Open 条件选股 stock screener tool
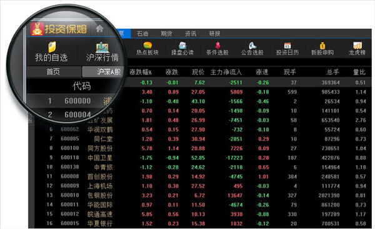Image resolution: width=375 pixels, height=229 pixels. (217, 49)
